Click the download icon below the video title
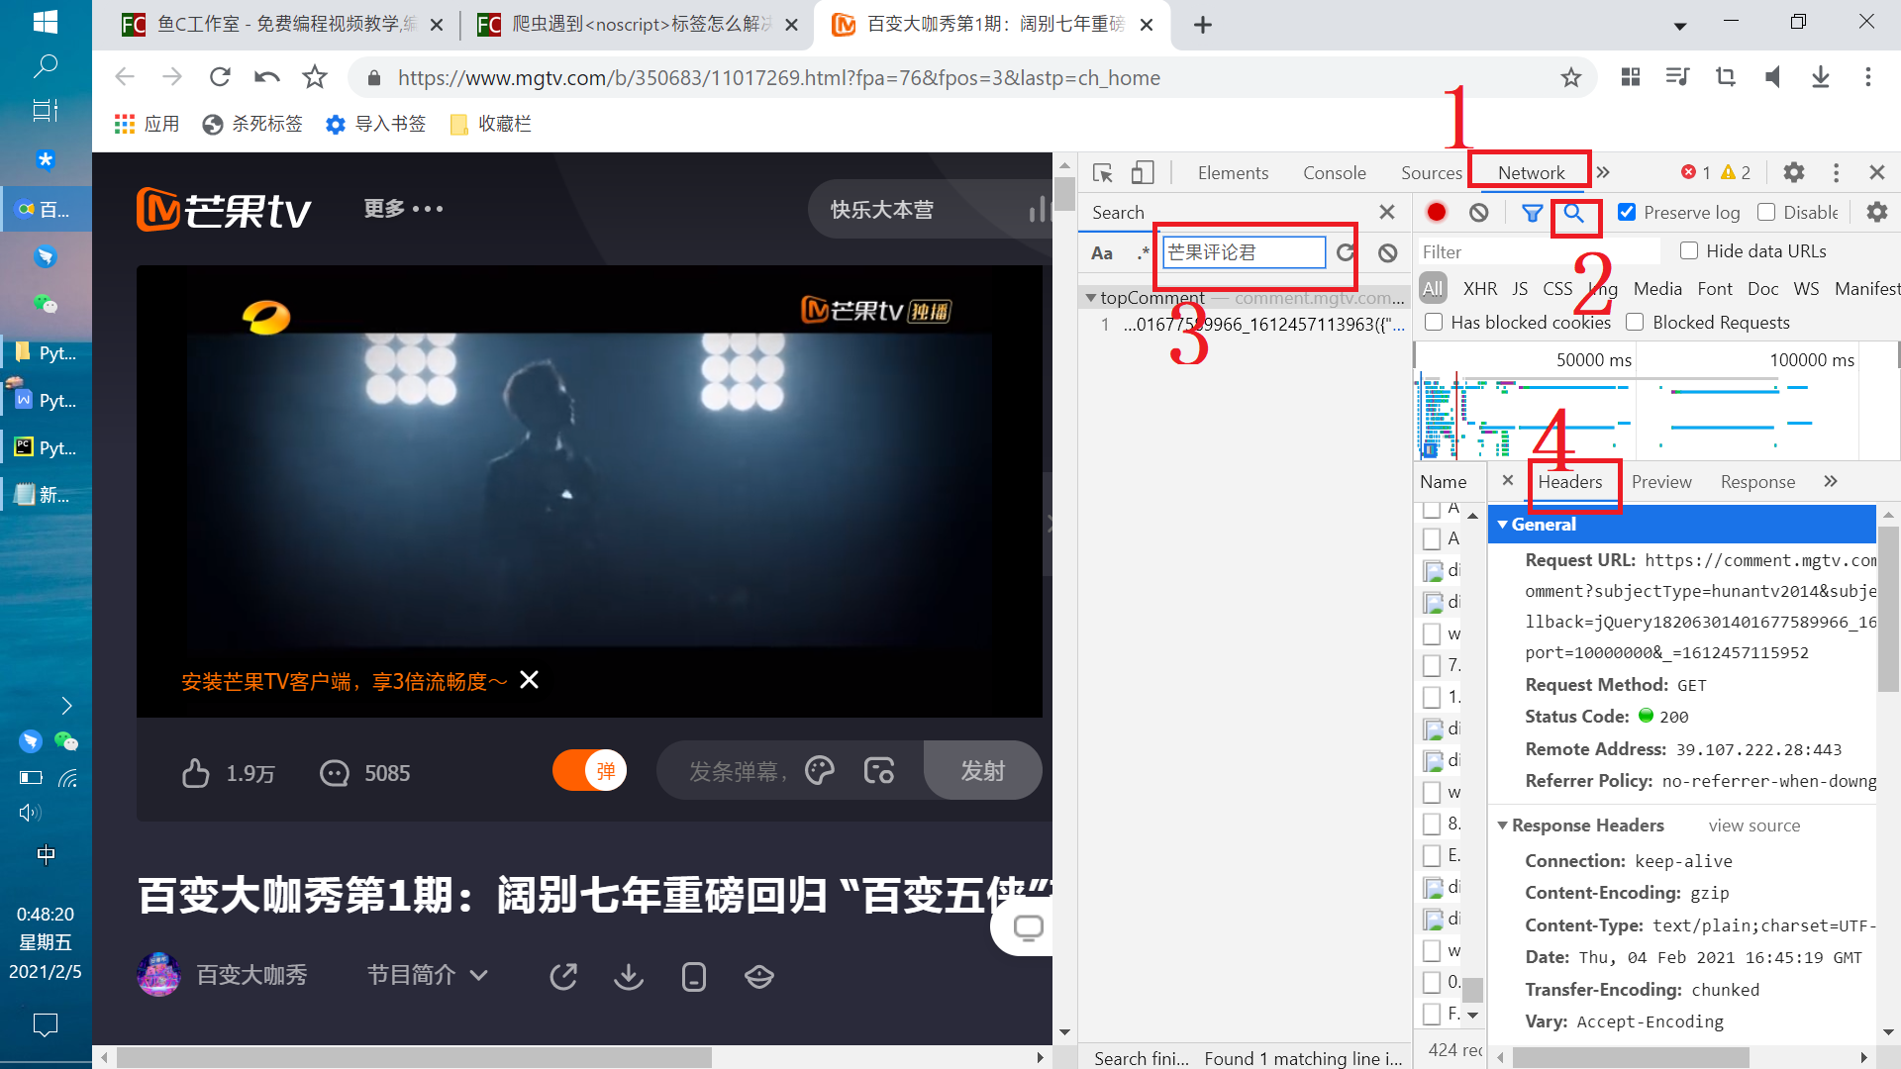 click(x=629, y=976)
